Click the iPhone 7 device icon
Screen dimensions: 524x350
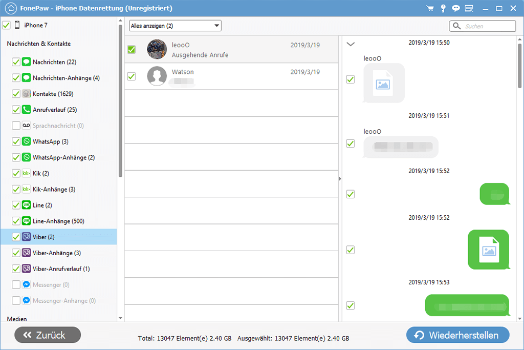[17, 25]
